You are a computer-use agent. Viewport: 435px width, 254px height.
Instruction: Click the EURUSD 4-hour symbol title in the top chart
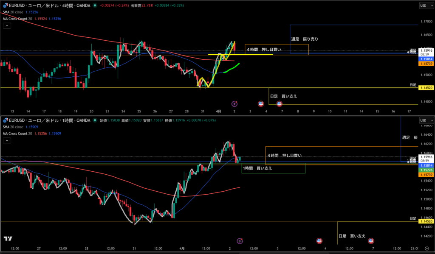tap(46, 6)
